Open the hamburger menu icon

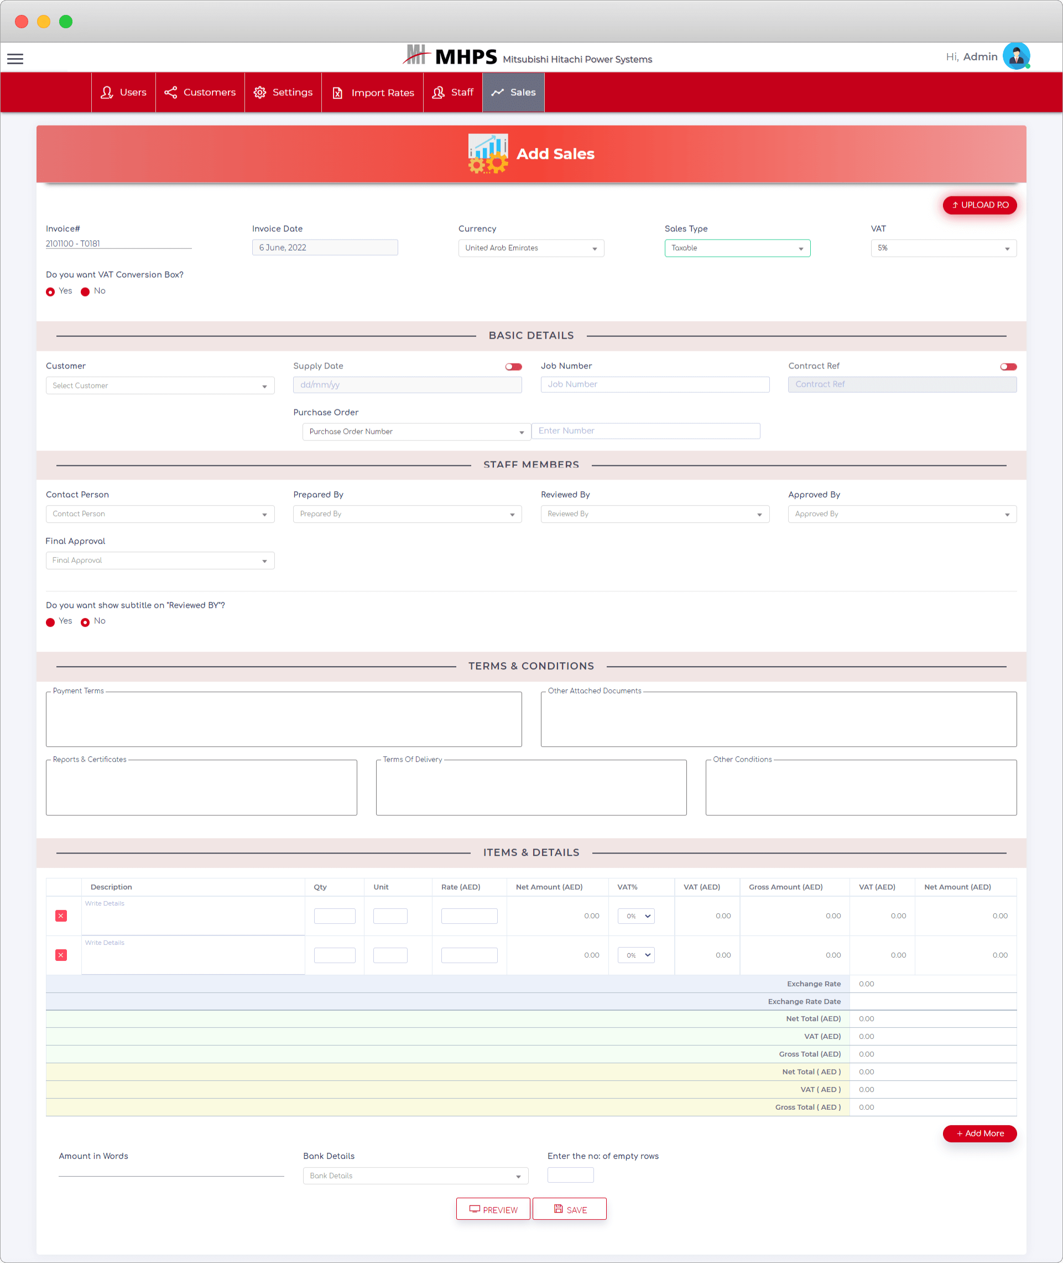coord(15,59)
